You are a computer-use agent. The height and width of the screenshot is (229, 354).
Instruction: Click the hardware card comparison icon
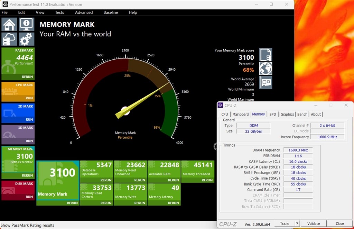tap(265, 83)
